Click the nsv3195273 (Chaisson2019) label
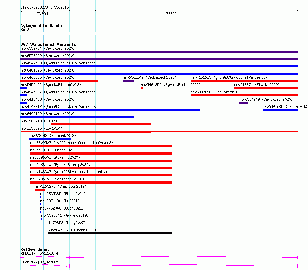 [61, 186]
